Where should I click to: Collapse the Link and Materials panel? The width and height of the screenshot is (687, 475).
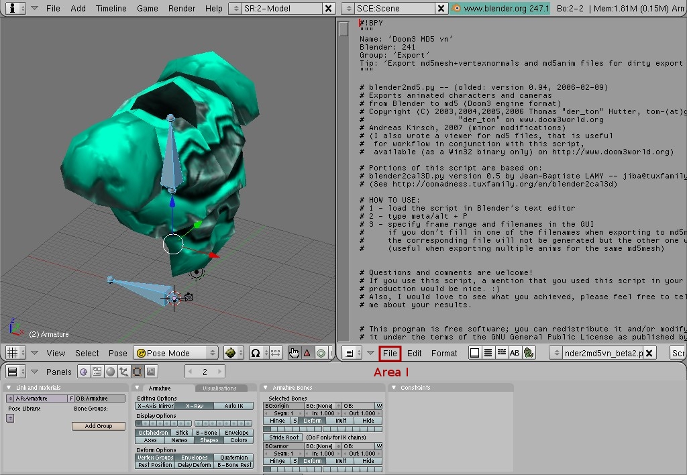(8, 388)
